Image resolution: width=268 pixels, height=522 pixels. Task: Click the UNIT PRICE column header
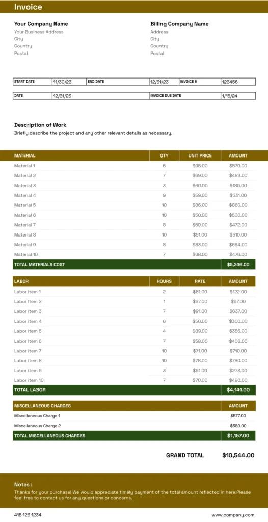(x=200, y=155)
